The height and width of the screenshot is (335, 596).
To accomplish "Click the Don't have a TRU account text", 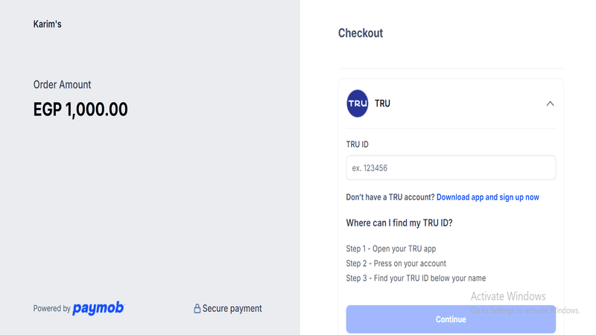I will pos(390,197).
